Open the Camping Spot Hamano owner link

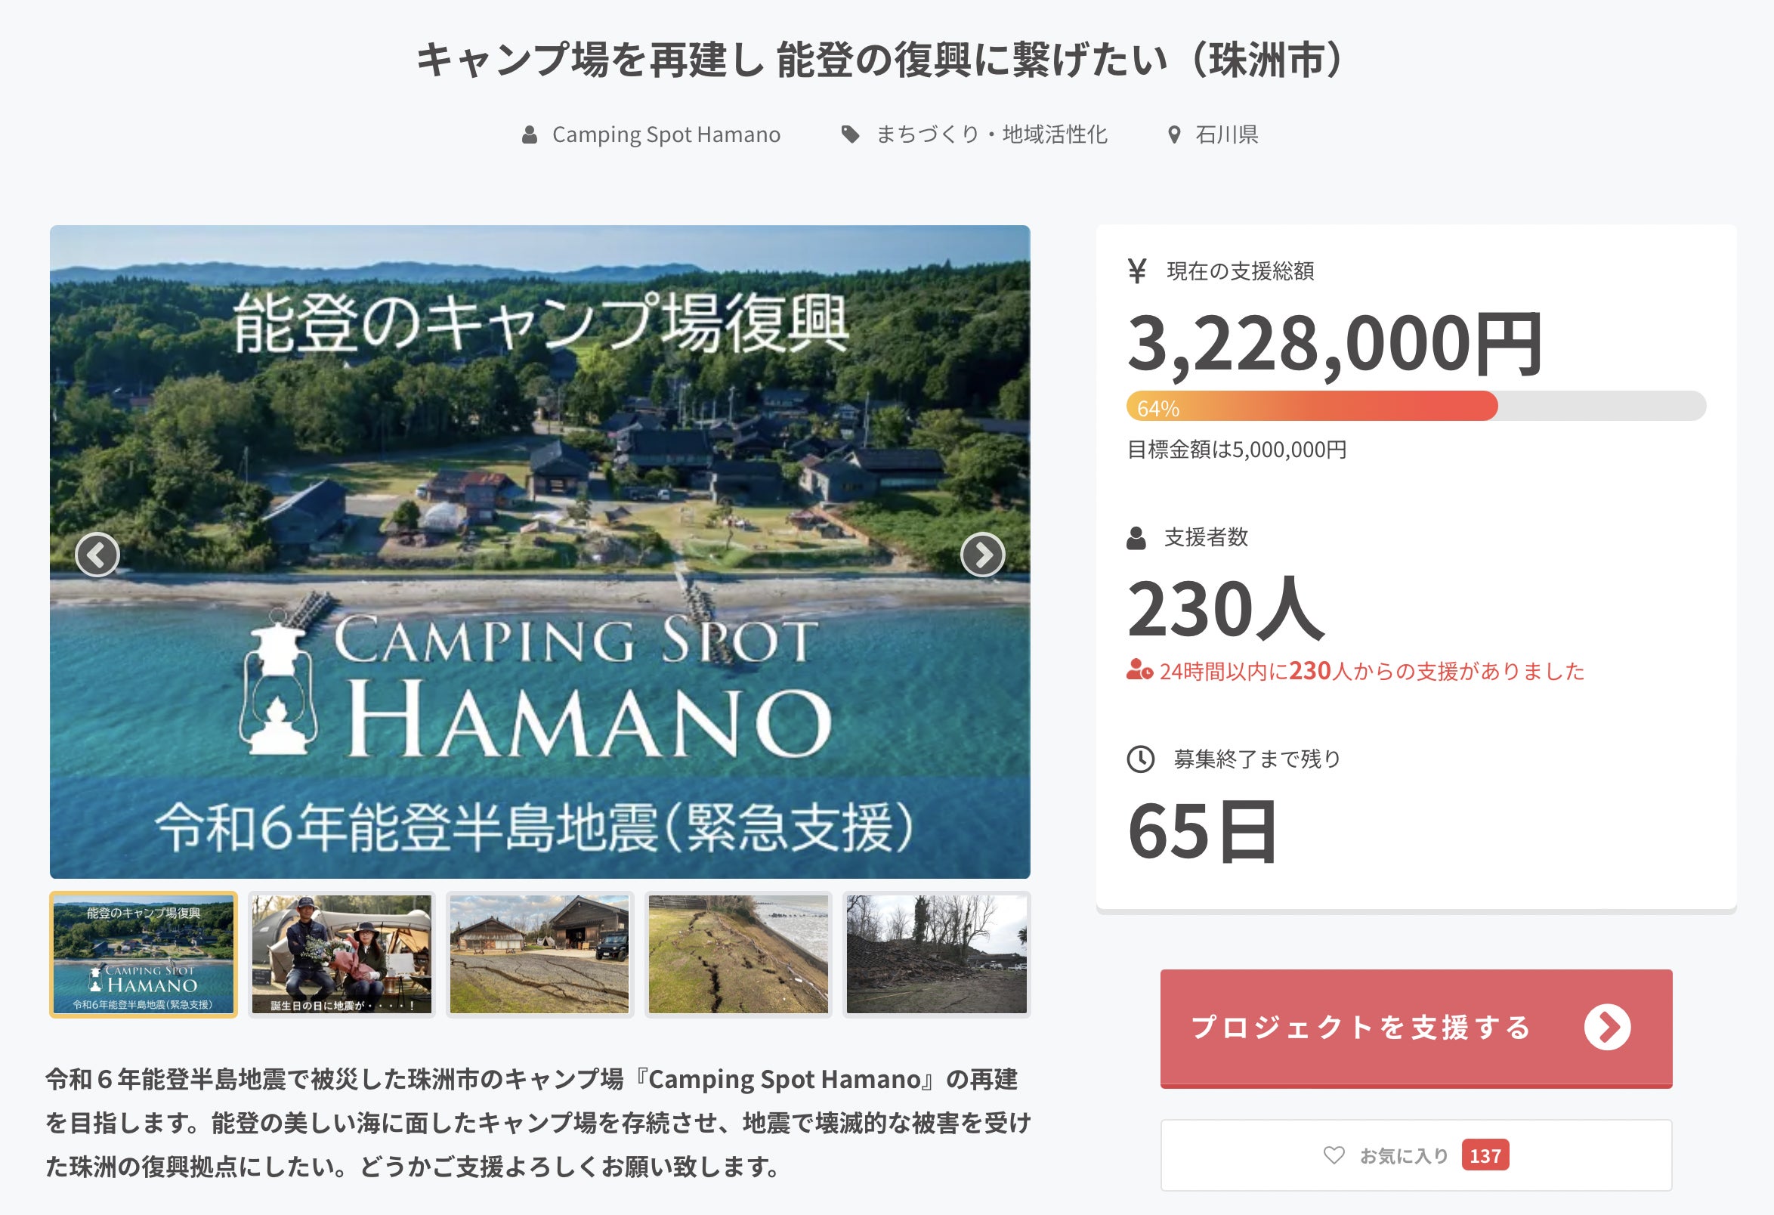coord(666,135)
